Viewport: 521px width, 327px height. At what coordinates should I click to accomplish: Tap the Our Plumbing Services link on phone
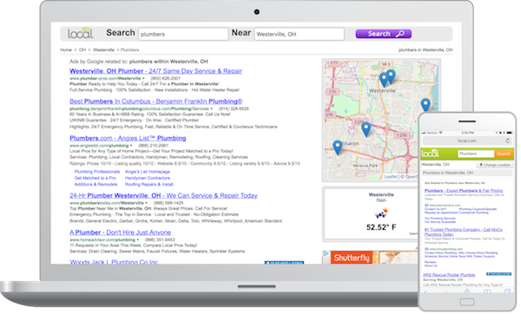click(x=440, y=219)
